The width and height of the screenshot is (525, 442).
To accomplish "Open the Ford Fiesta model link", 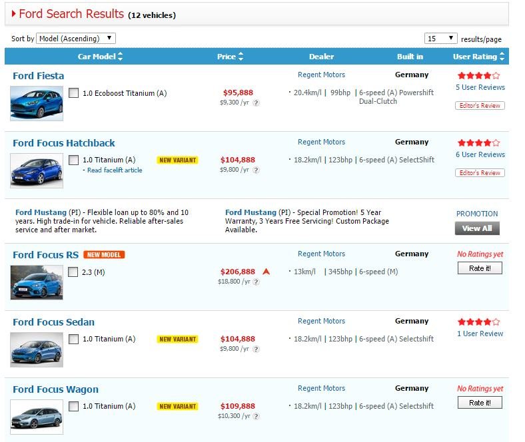I will point(39,76).
